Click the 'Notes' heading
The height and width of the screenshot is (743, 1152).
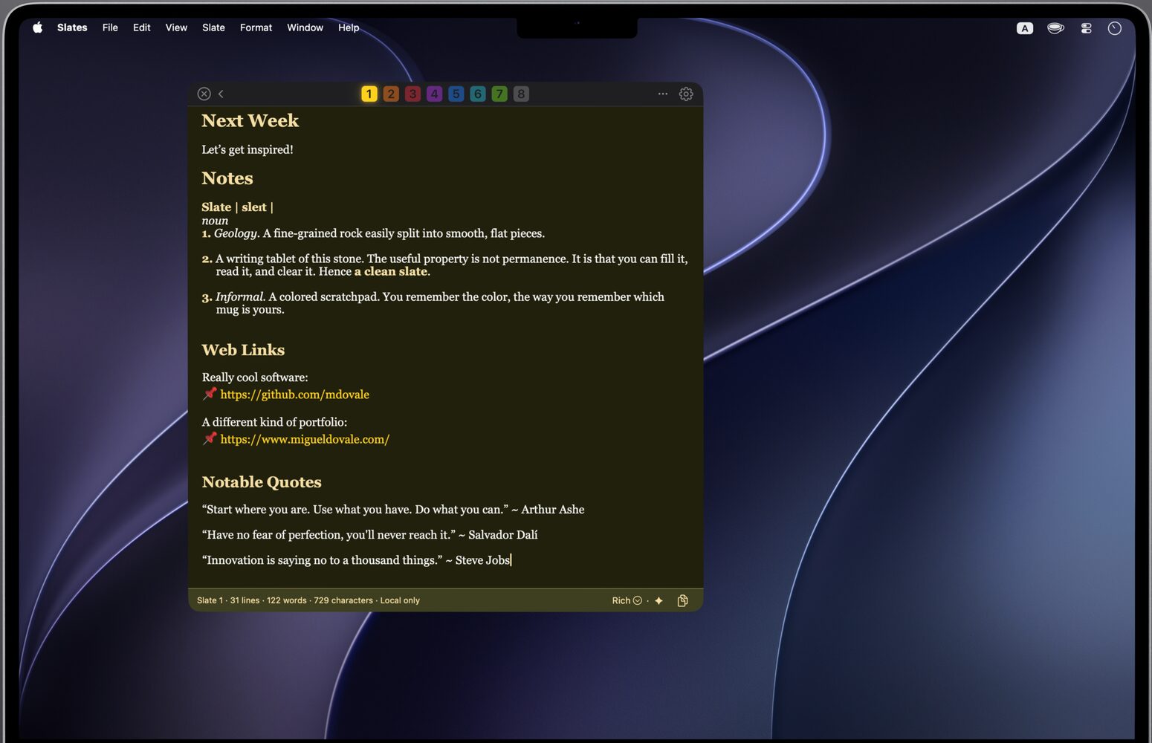(x=227, y=178)
